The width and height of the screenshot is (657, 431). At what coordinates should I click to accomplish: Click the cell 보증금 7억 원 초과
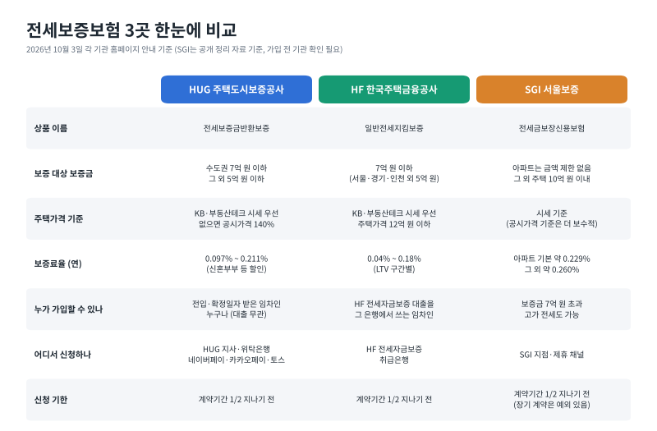click(552, 304)
